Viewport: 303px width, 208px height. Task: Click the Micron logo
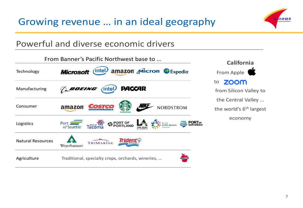click(x=149, y=72)
